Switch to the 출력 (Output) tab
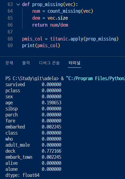Viewport: 125px width, 179px height. coord(26,63)
